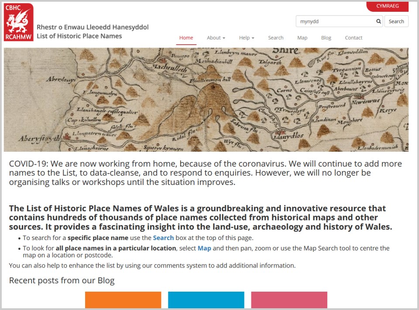This screenshot has height=310, width=419.
Task: Open Search in the navigation bar
Action: point(275,38)
